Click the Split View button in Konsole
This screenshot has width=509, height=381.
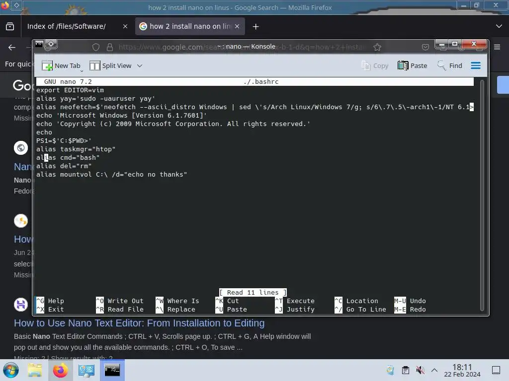click(110, 66)
